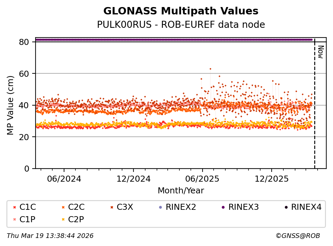Click the purple RINEX3 line at top
The height and width of the screenshot is (246, 333).
click(x=174, y=40)
